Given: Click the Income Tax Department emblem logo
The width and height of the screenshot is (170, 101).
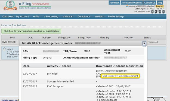Looking at the screenshot, I should [x=10, y=5].
